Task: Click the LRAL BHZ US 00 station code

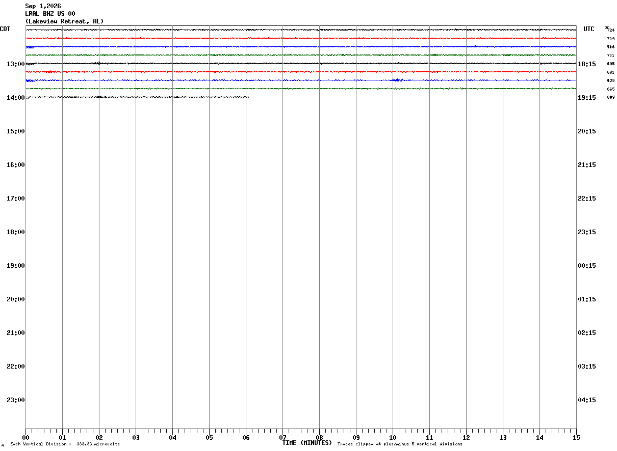Action: 50,14
